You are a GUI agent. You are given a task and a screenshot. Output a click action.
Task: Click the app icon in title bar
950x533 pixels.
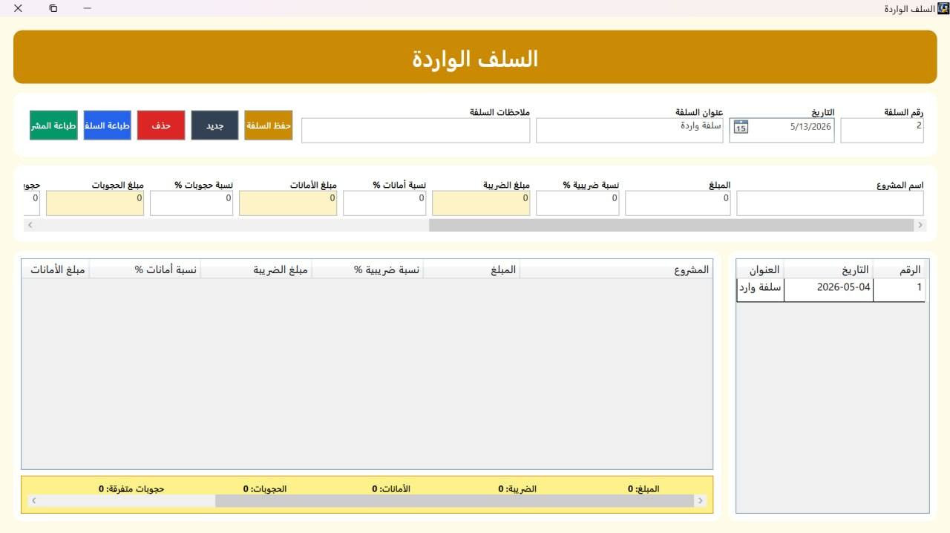(x=943, y=8)
